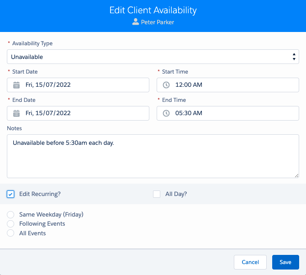Click the Start Date label
306x275 pixels.
click(25, 72)
